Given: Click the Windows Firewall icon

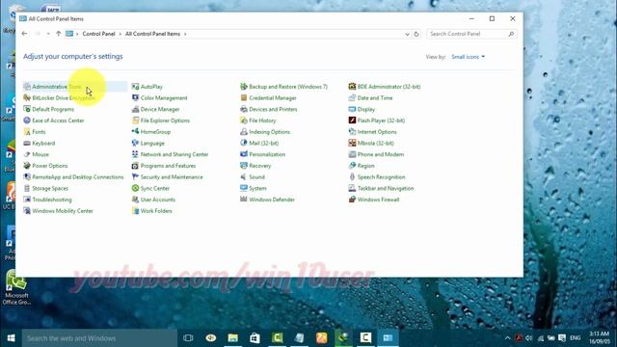Looking at the screenshot, I should click(352, 200).
